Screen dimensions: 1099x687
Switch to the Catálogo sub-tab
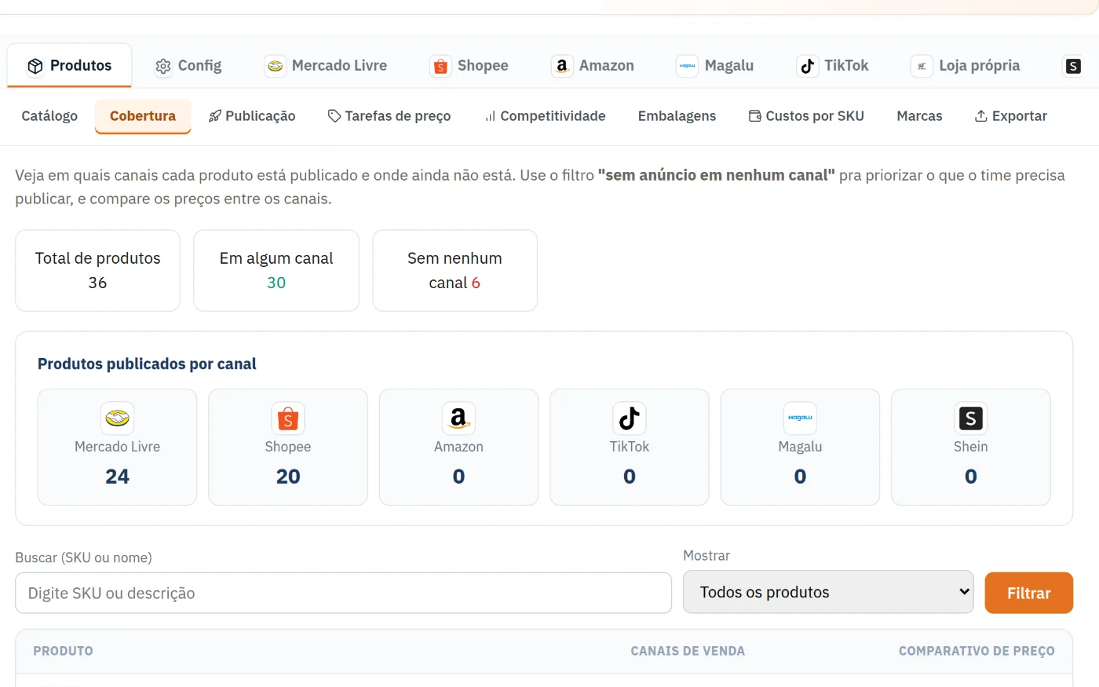click(49, 116)
